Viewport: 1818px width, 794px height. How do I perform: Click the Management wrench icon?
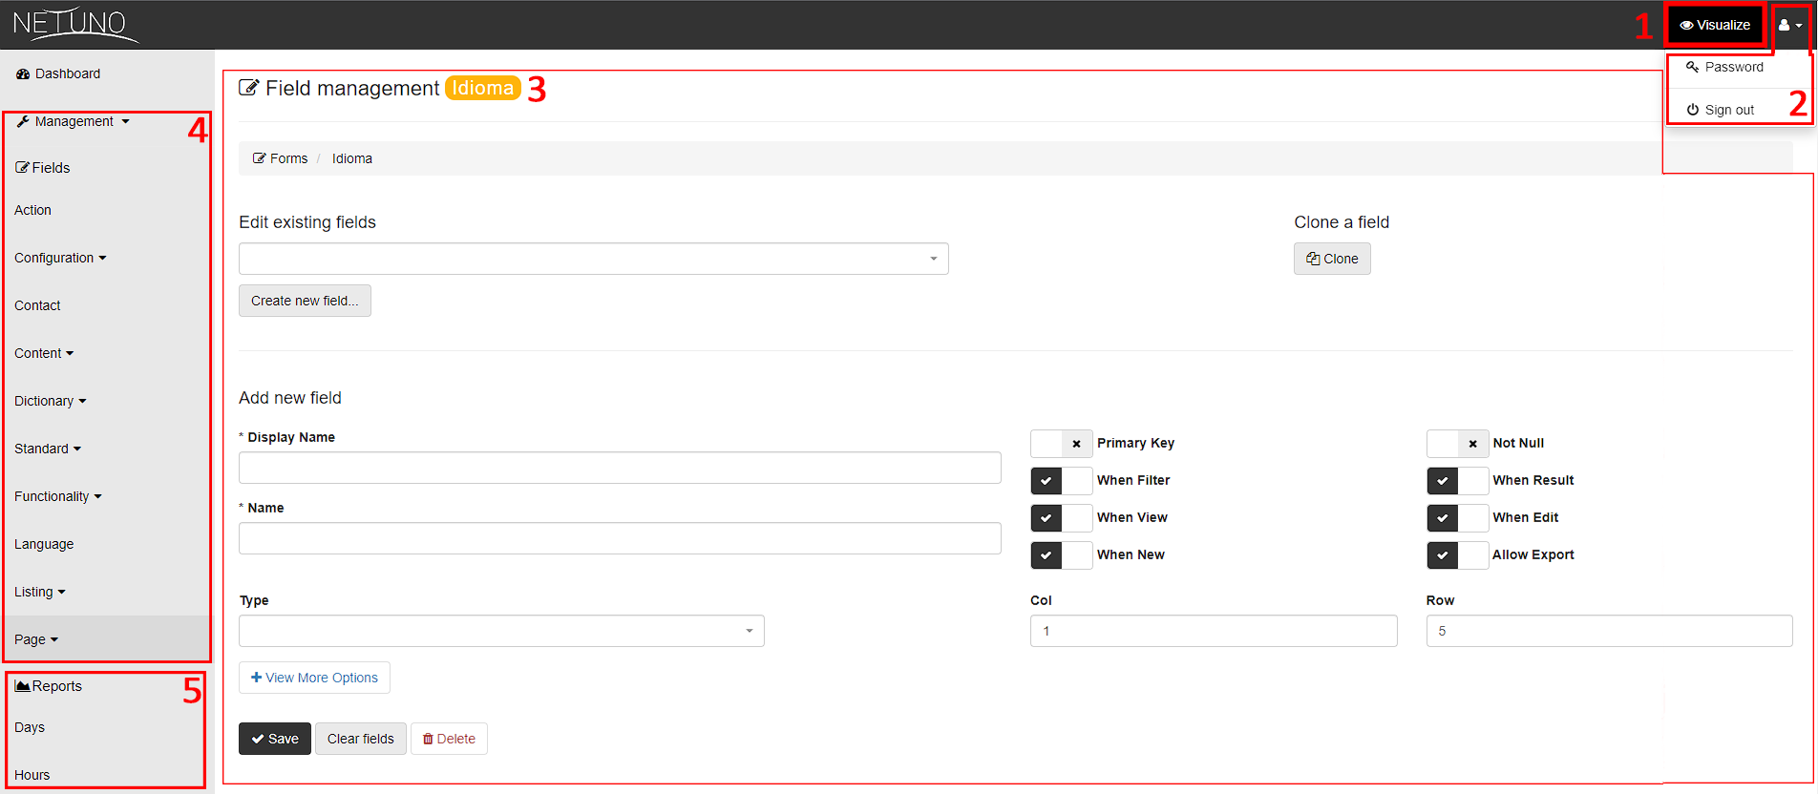[23, 121]
